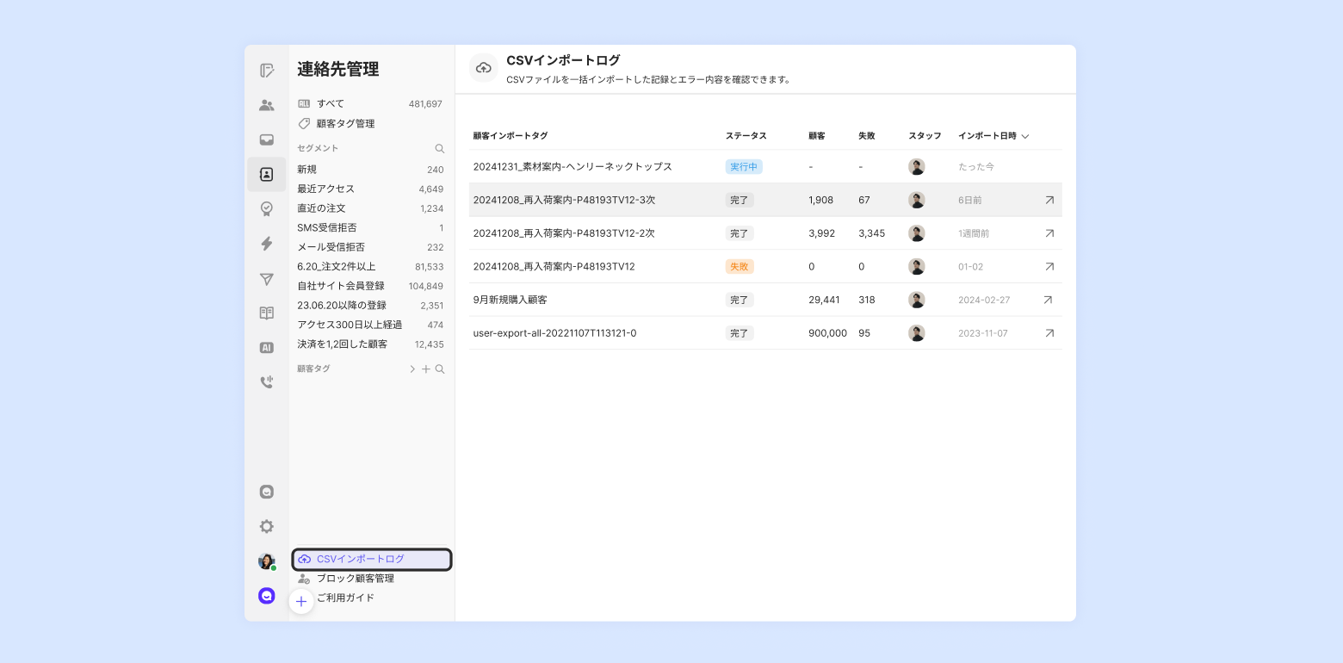Select the 自社サイト会員登録 segment

point(341,286)
